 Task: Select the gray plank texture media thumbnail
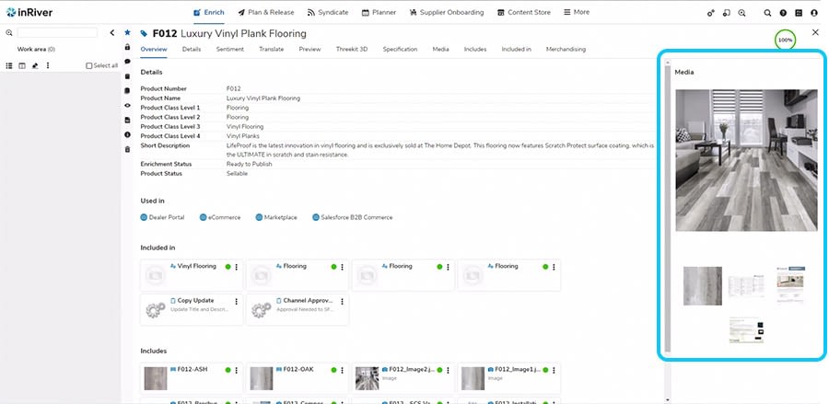click(x=703, y=285)
